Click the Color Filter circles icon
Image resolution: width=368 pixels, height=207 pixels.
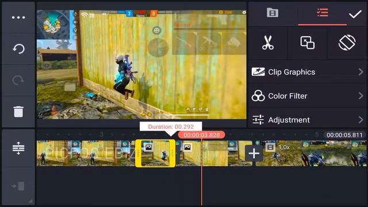[258, 96]
